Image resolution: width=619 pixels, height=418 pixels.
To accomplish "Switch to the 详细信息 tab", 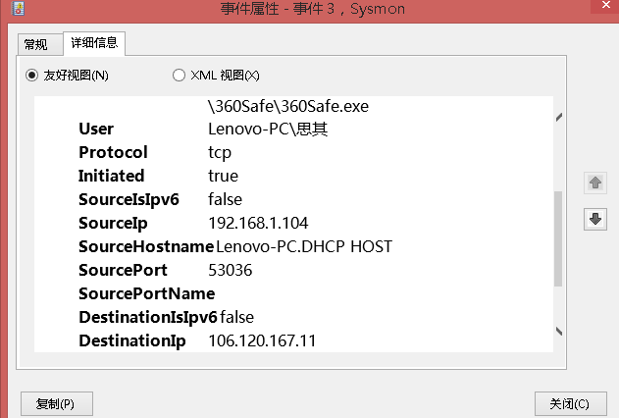I will click(x=94, y=43).
